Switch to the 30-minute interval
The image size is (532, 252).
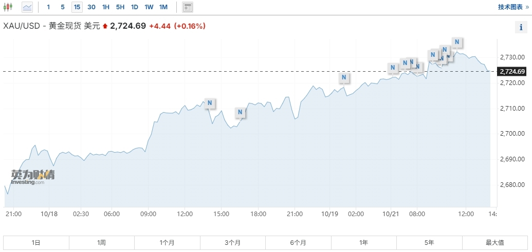(x=91, y=7)
